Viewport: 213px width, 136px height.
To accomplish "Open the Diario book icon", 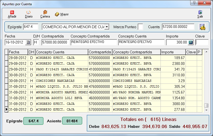I will pos(28,12).
